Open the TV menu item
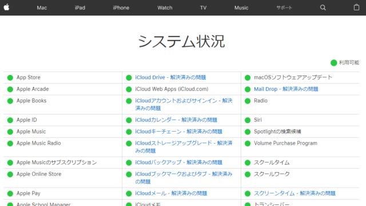The image size is (366, 206). tap(203, 7)
